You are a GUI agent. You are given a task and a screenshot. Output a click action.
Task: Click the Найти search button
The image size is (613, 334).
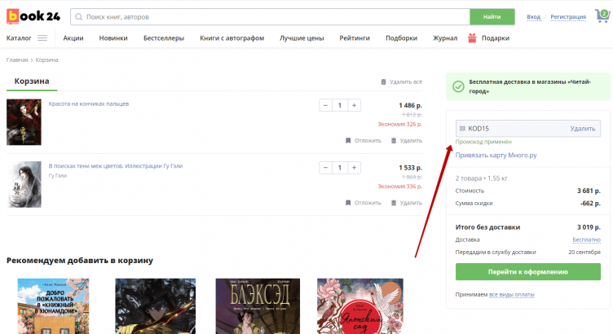tap(492, 16)
